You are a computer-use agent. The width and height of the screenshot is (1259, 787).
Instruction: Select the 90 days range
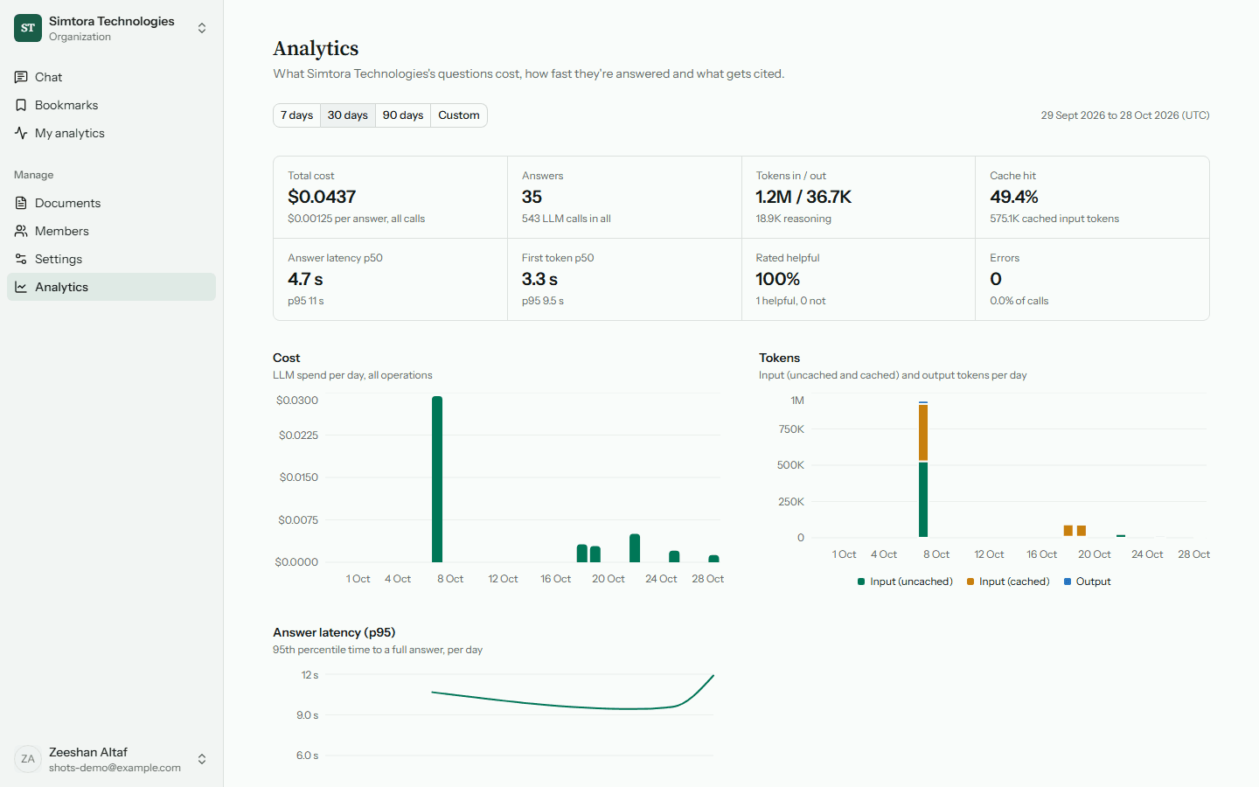click(403, 115)
